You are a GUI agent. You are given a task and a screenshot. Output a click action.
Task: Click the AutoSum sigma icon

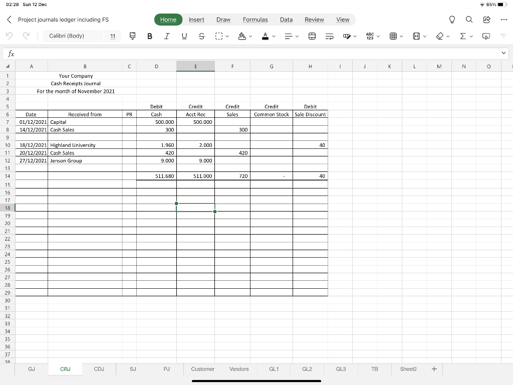pyautogui.click(x=463, y=36)
